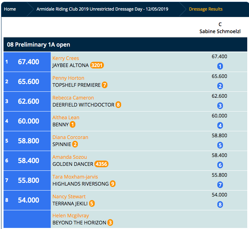This screenshot has width=249, height=229.
Task: Click blue rank circle 6 under 58.400
Action: [220, 165]
